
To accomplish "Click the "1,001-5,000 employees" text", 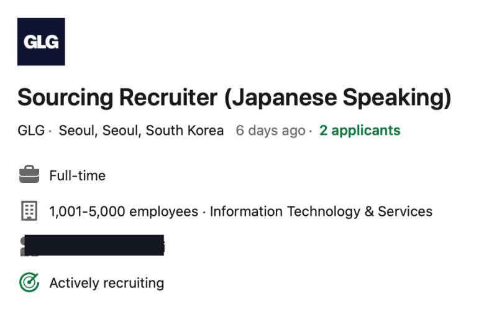I will click(124, 211).
